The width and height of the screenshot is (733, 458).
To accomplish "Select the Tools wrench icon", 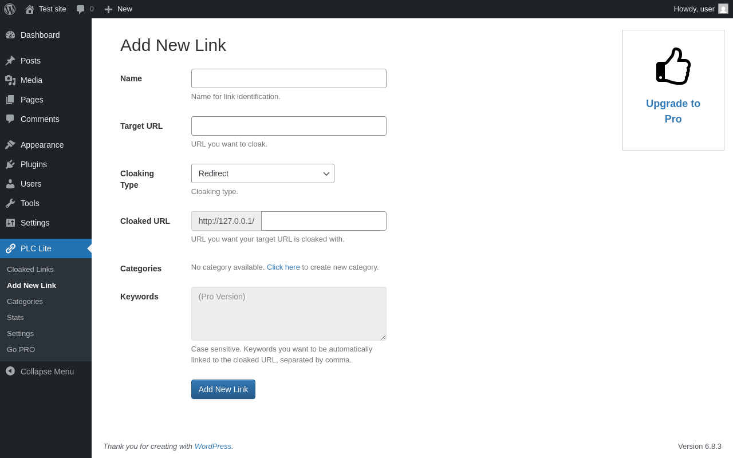I will (10, 203).
